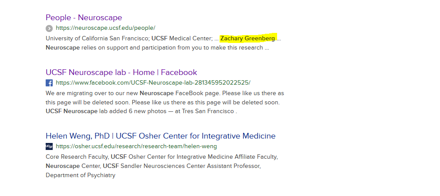This screenshot has height=196, width=440.
Task: Click the Facebook favicon icon
Action: (x=49, y=83)
